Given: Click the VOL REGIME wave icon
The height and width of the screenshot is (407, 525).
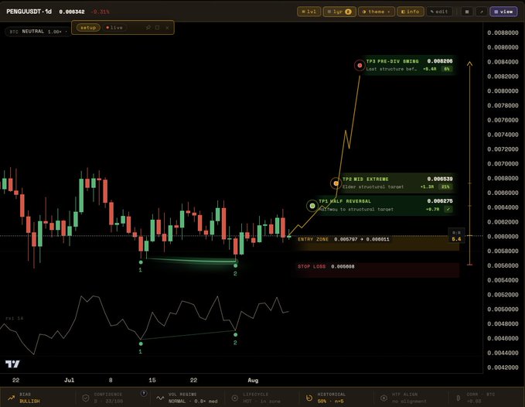Looking at the screenshot, I should point(160,398).
